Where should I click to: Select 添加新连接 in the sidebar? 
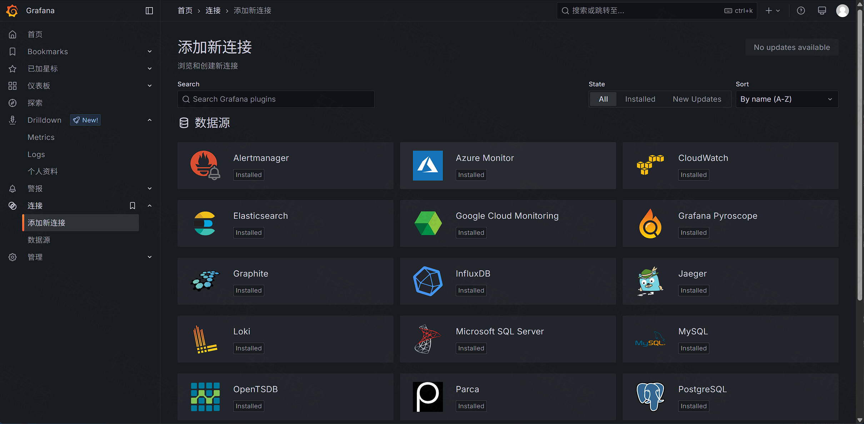tap(81, 223)
